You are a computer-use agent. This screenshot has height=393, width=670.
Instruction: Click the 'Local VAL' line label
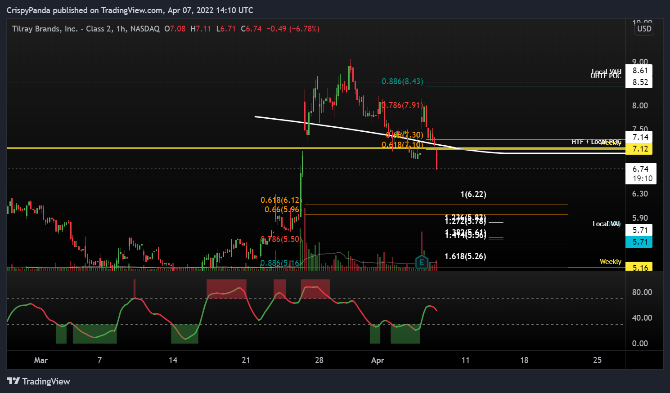(607, 224)
